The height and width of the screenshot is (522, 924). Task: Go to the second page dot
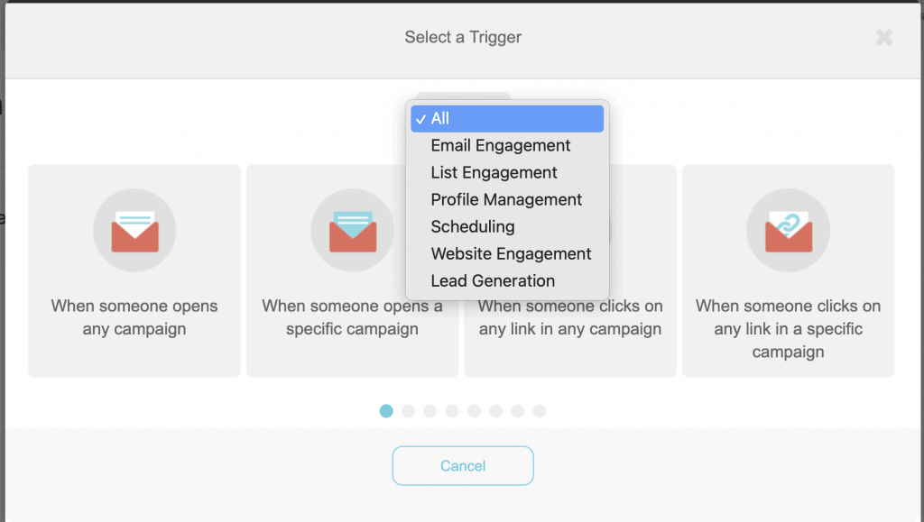408,411
